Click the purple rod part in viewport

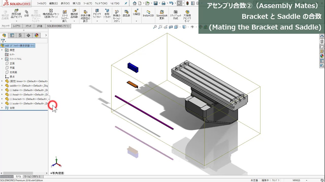pyautogui.click(x=144, y=112)
